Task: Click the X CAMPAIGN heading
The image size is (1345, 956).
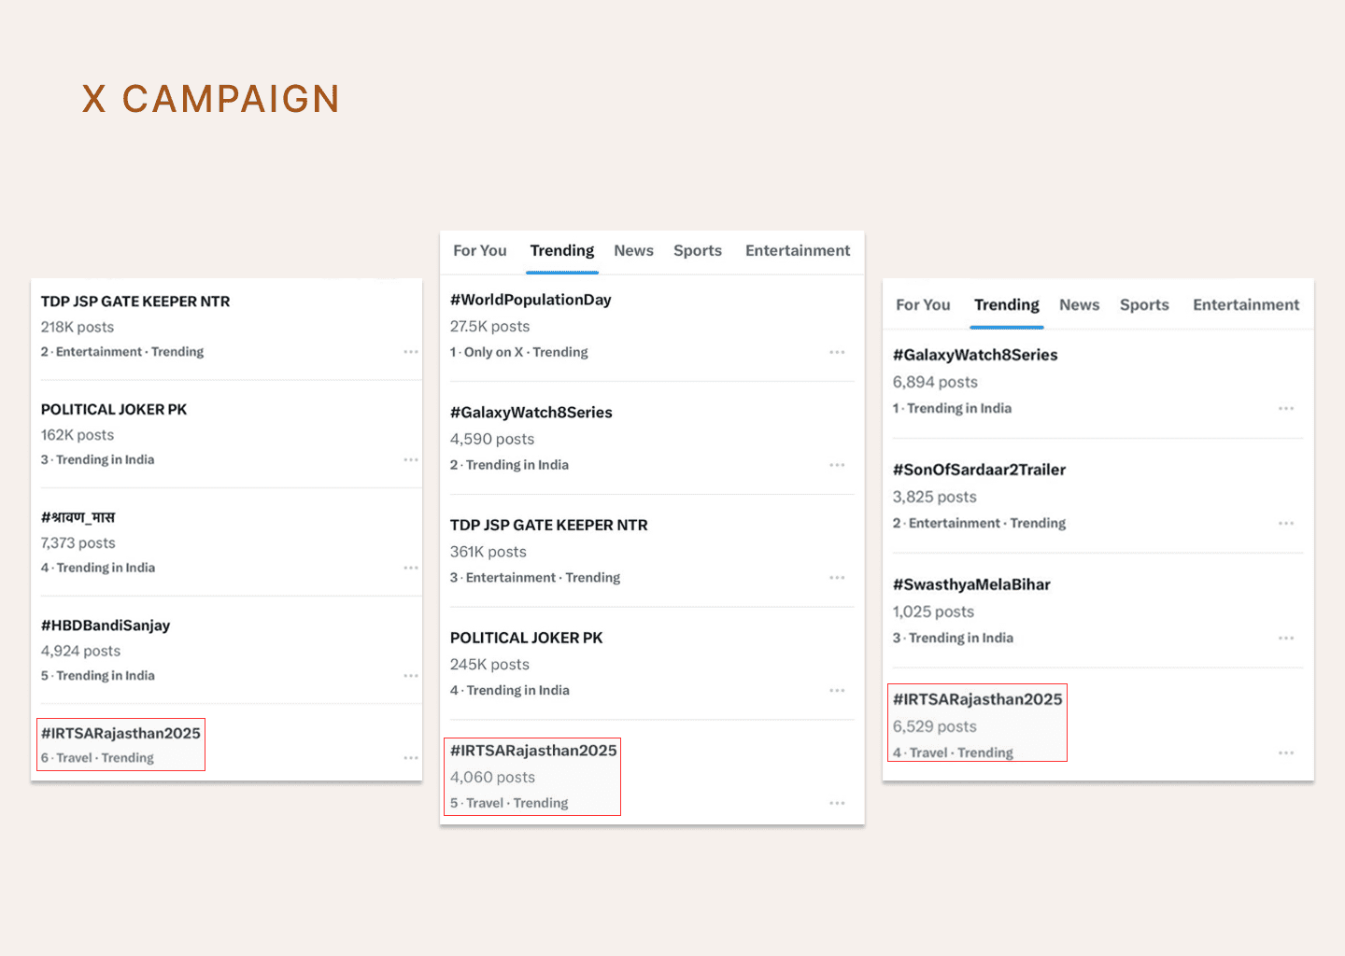Action: pyautogui.click(x=211, y=99)
